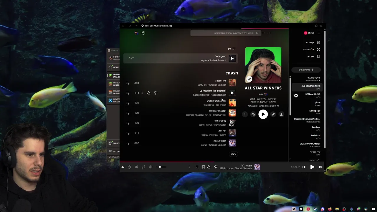Image resolution: width=377 pixels, height=212 pixels.
Task: Add Lo Frayerim to the playlist
Action: [x=128, y=93]
